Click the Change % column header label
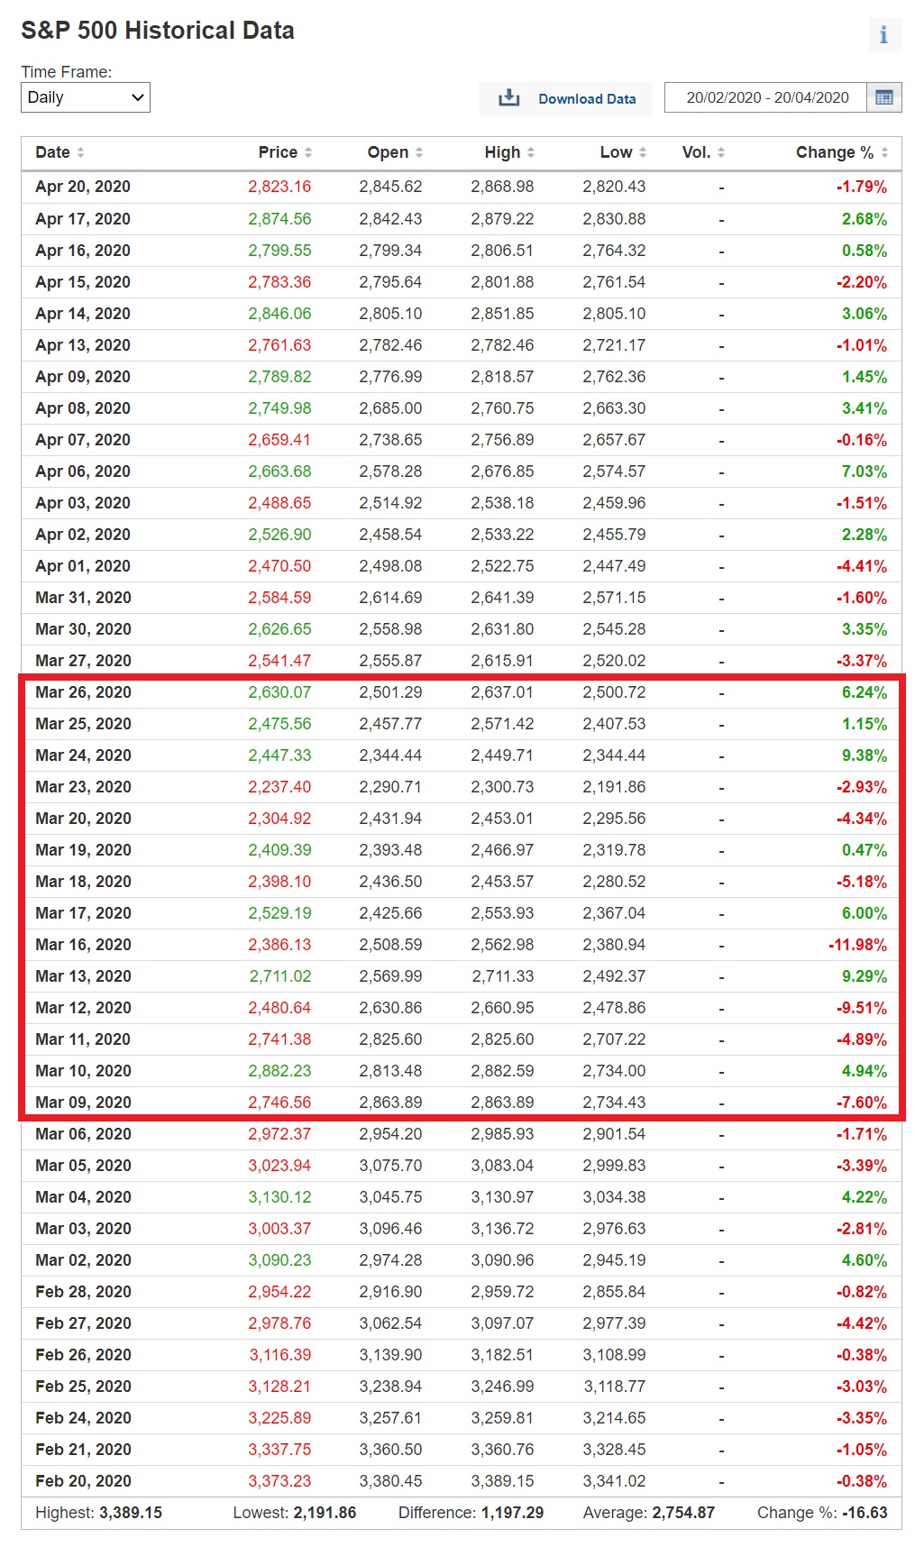 (x=835, y=152)
